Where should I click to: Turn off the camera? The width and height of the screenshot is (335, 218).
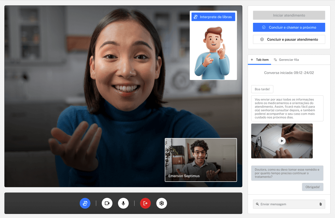tap(107, 203)
